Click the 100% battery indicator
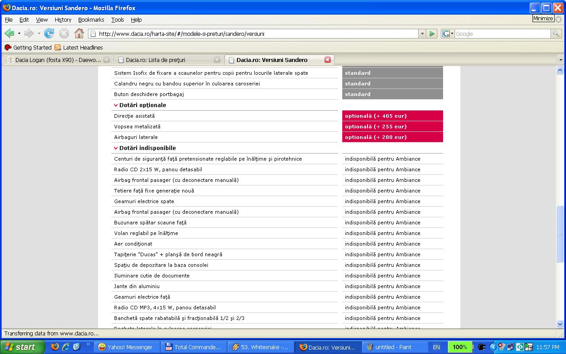The width and height of the screenshot is (566, 354). pos(460,347)
